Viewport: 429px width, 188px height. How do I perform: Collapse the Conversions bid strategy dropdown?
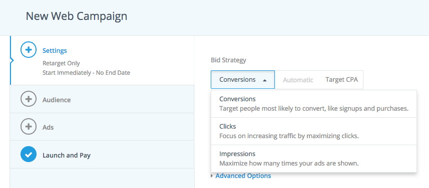(x=243, y=80)
